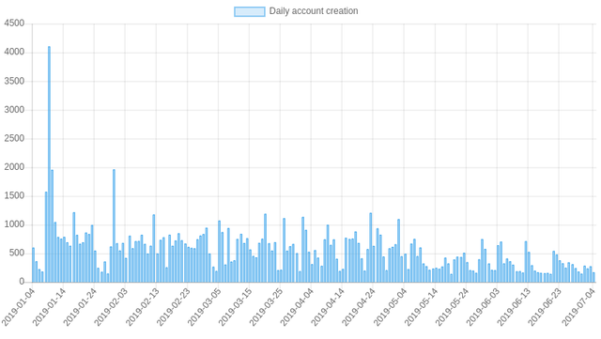Click the y-axis value 4500
The width and height of the screenshot is (601, 339).
click(14, 23)
